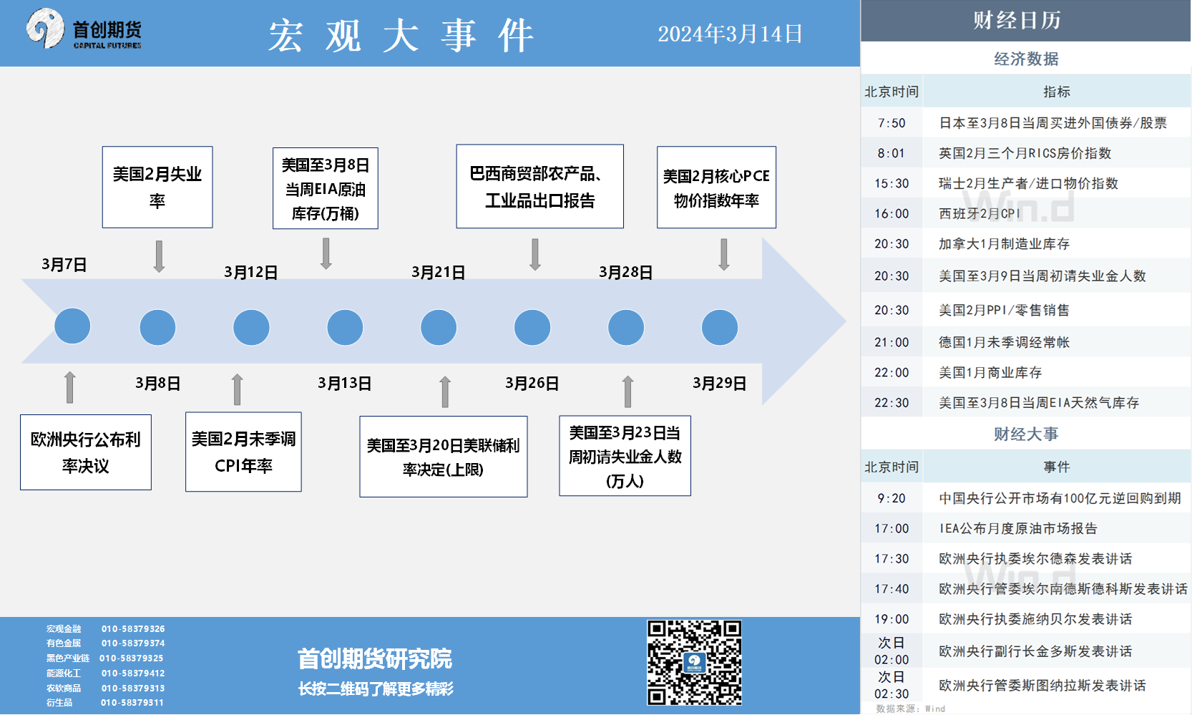This screenshot has height=715, width=1192.
Task: Click the 事件 column header
Action: pos(1056,467)
